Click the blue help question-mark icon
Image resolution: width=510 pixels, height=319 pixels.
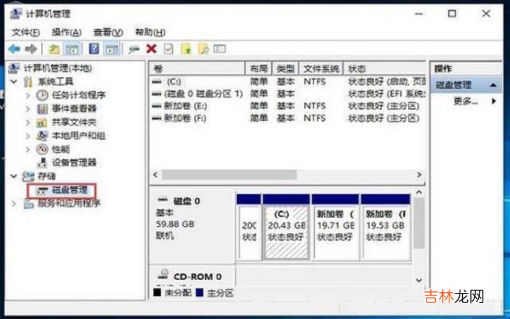pos(94,49)
